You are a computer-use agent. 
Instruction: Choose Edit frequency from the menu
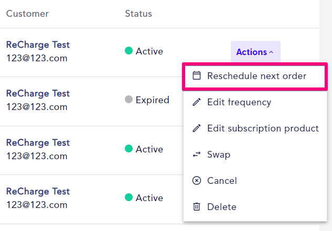255,102
